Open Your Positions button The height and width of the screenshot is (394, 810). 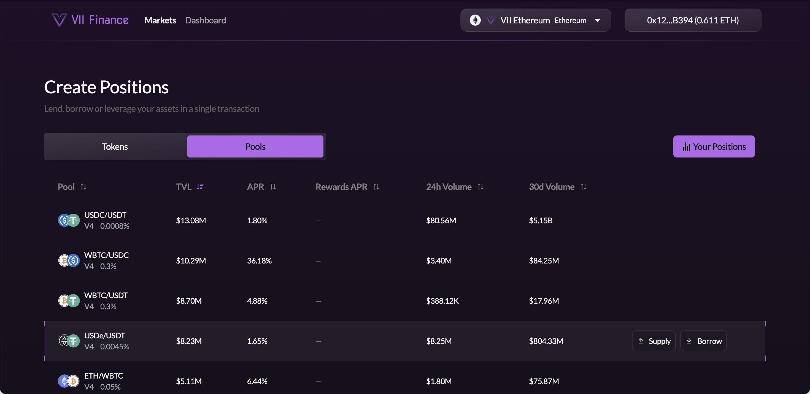click(714, 146)
